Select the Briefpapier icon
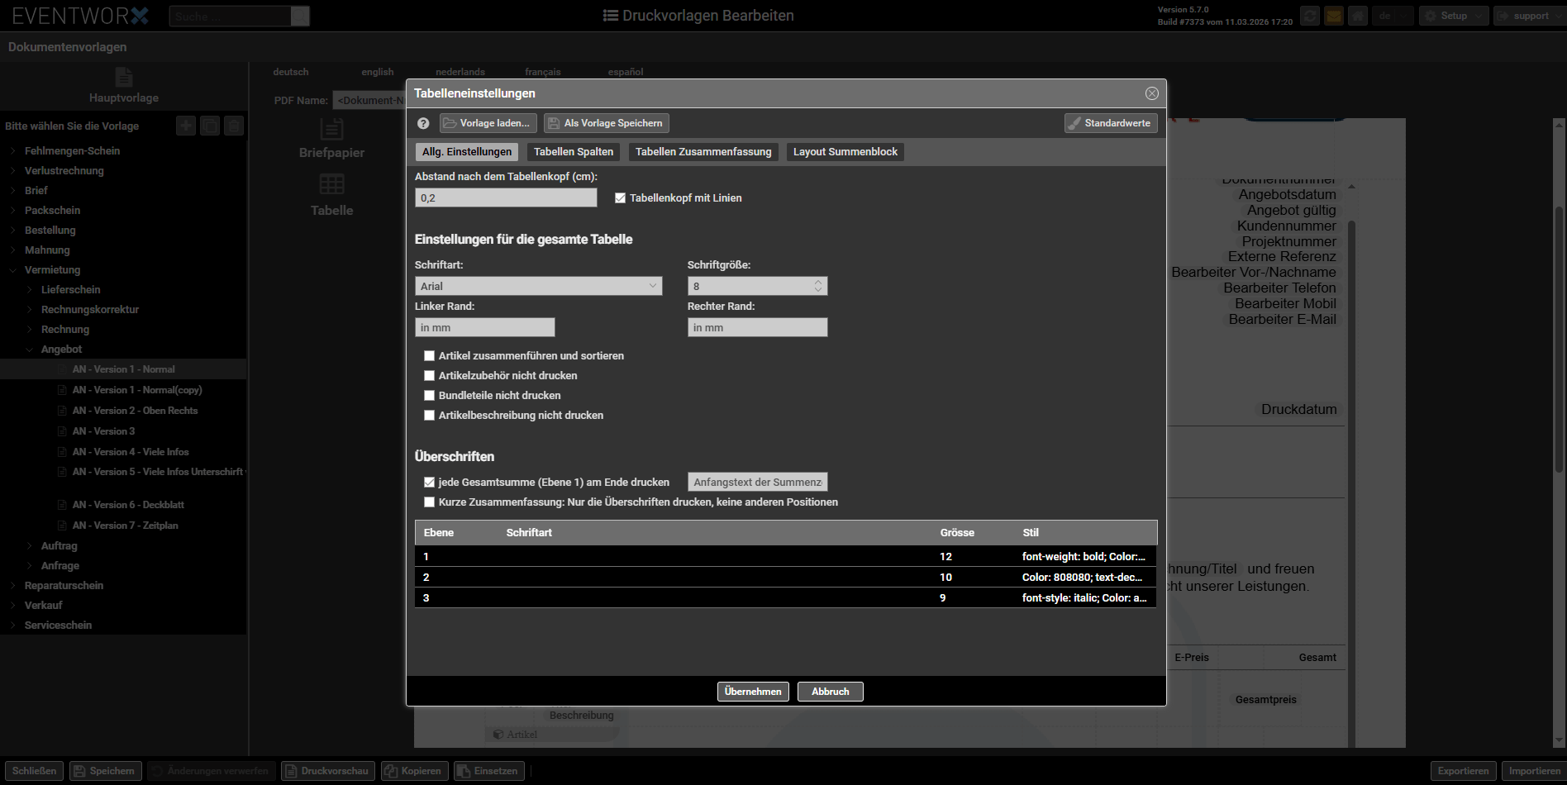 331,130
